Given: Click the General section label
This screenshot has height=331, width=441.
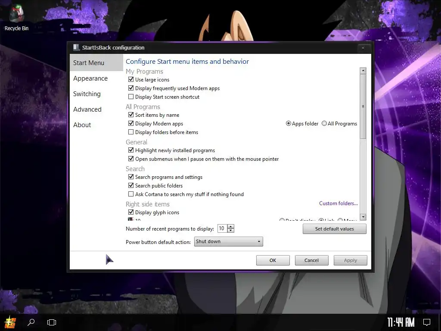Looking at the screenshot, I should 137,142.
